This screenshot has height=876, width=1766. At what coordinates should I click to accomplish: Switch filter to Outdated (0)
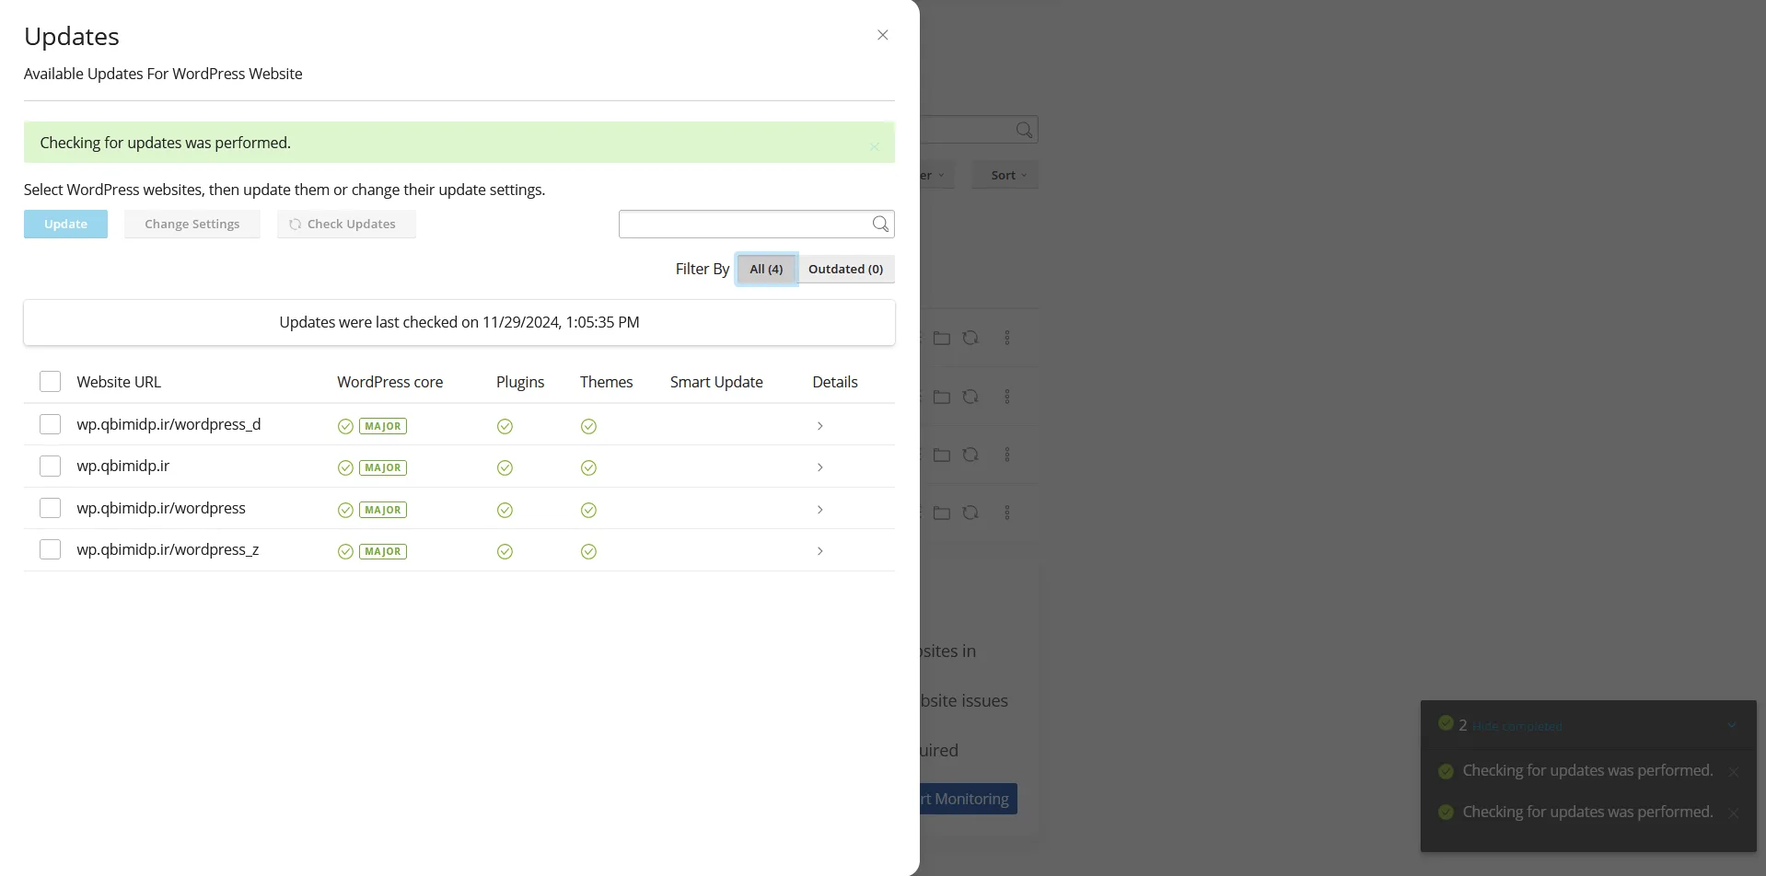click(845, 269)
